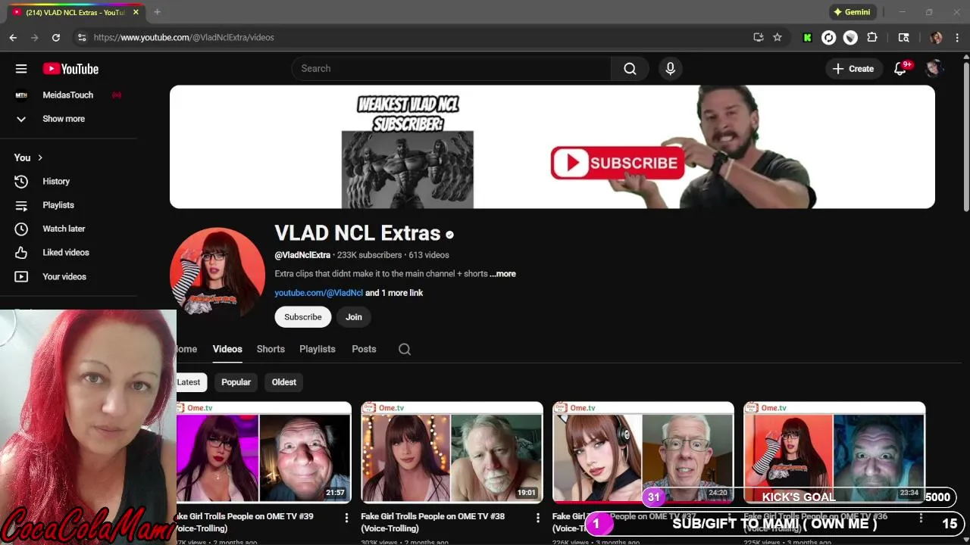Click the channel banner image
Viewport: 970px width, 545px height.
click(552, 147)
